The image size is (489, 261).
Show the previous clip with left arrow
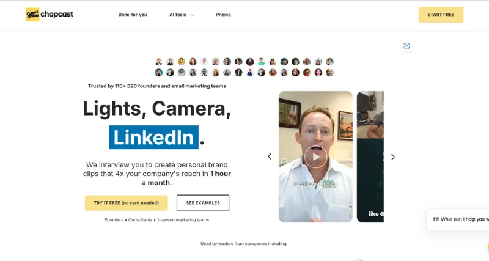click(x=269, y=156)
